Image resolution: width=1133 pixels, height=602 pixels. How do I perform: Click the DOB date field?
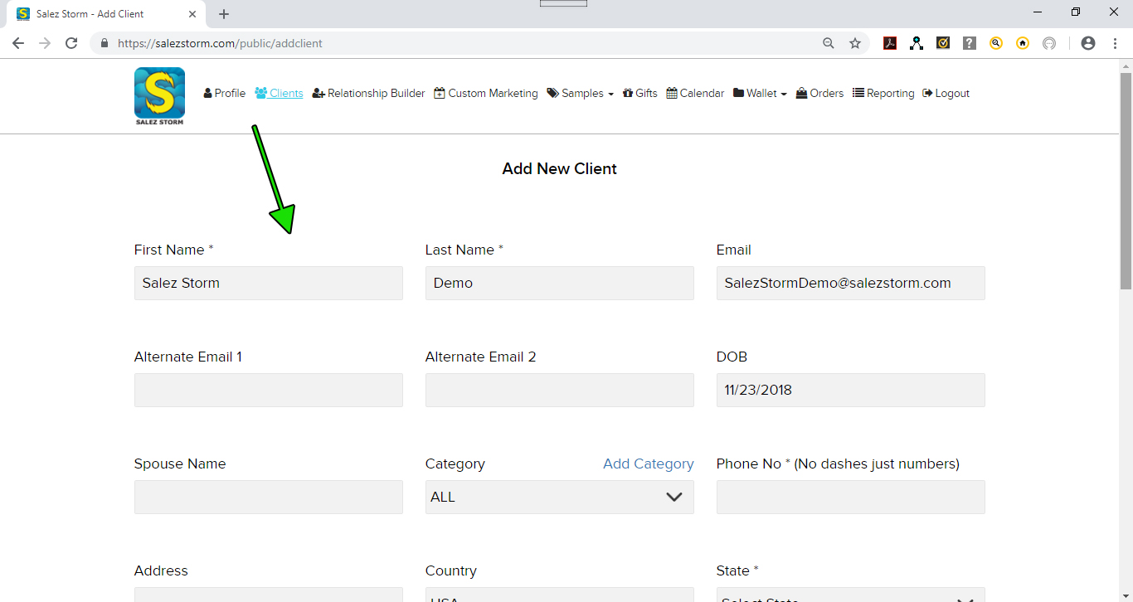pos(850,390)
